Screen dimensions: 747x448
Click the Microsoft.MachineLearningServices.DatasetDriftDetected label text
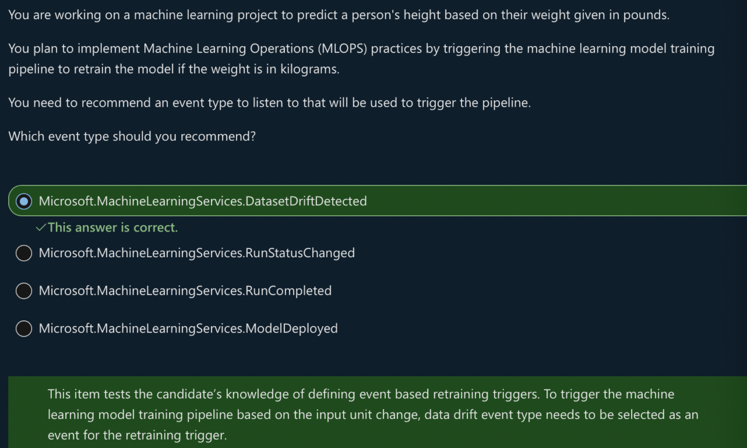[x=203, y=201]
